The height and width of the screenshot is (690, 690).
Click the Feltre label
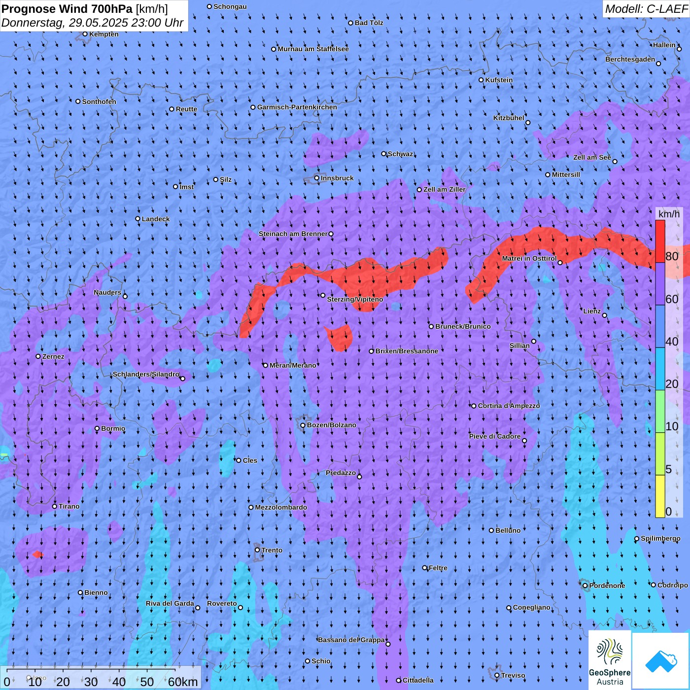[x=438, y=568]
